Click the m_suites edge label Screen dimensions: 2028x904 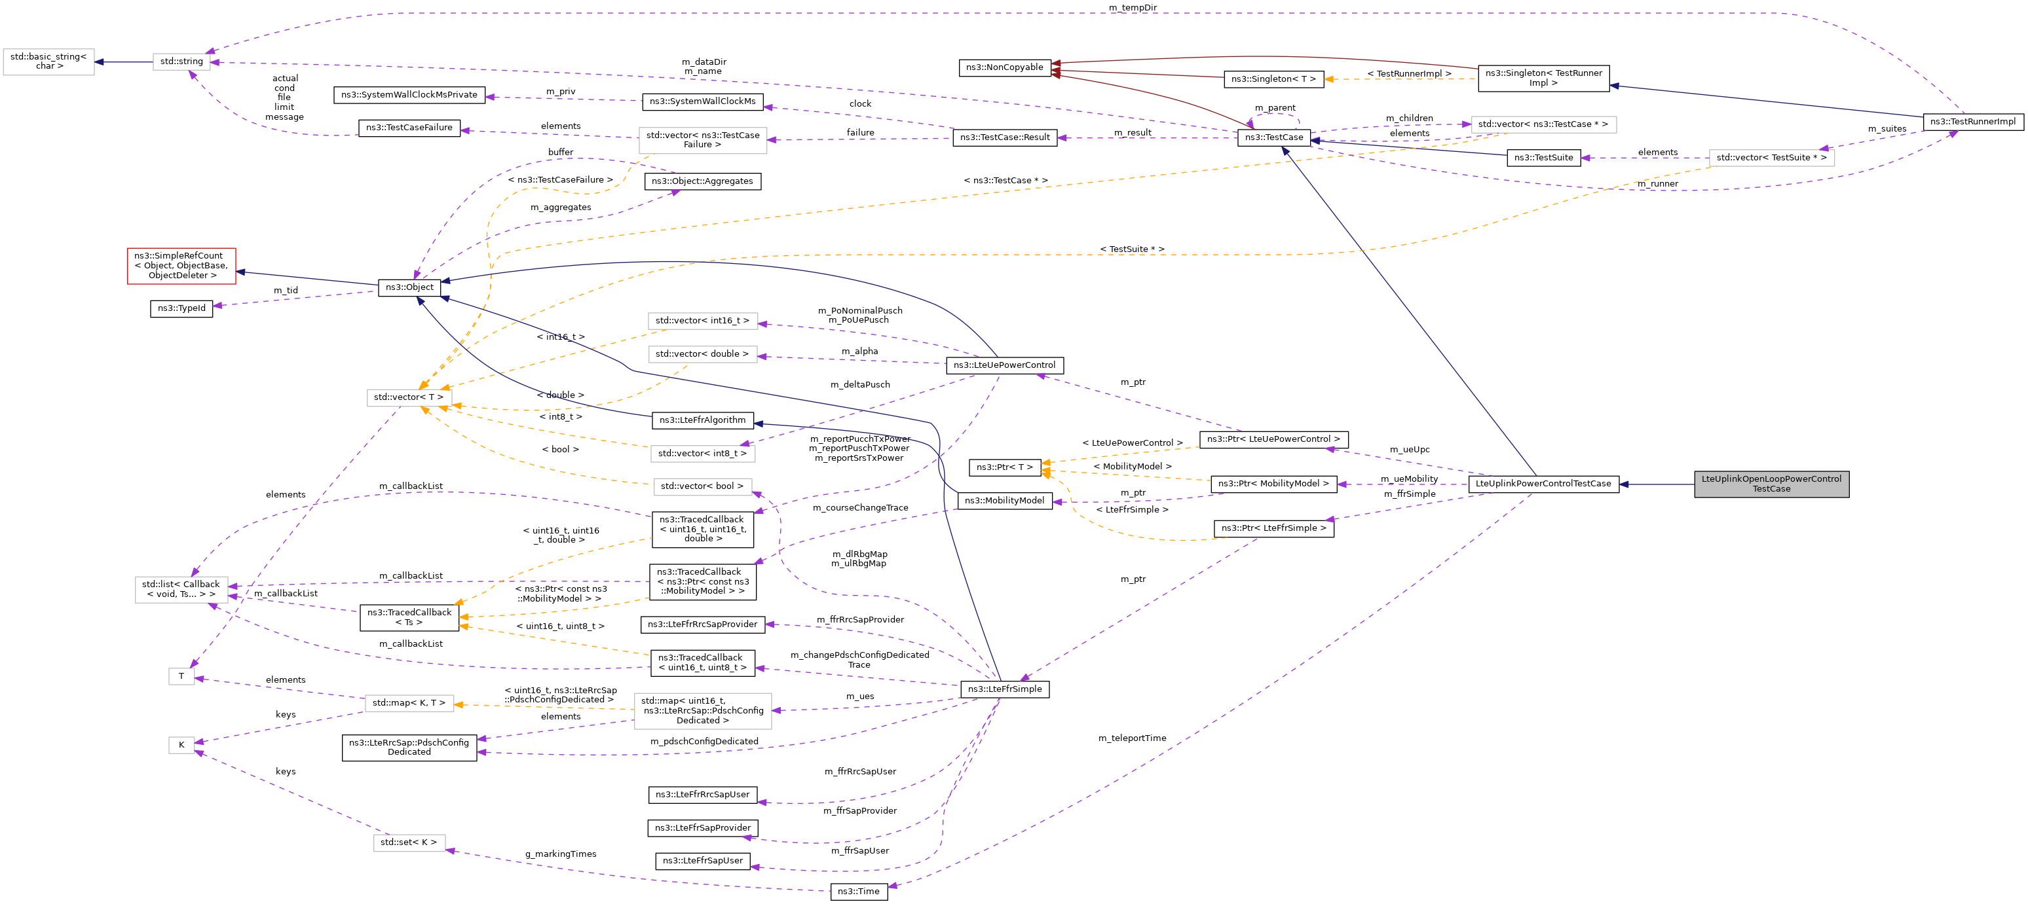pos(1887,129)
